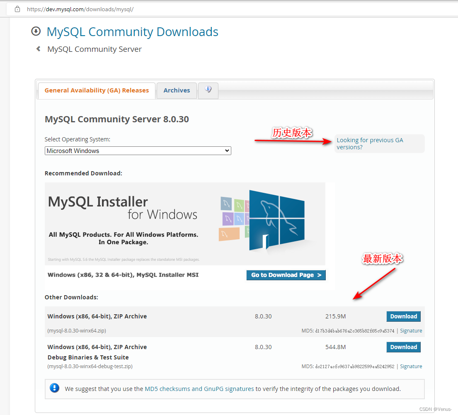Open the information icon tab
Viewport: 458px width, 415px height.
click(208, 90)
